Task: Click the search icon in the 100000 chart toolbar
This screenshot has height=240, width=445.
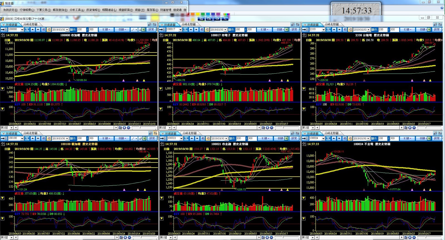Action: (x=27, y=29)
